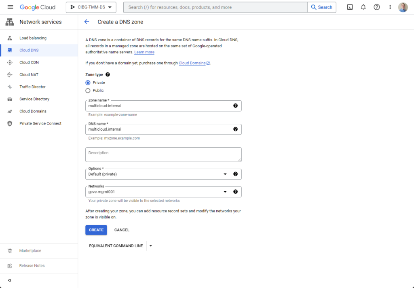Viewport: 414px width, 288px height.
Task: Collapse the sidebar navigation panel
Action: click(x=10, y=280)
